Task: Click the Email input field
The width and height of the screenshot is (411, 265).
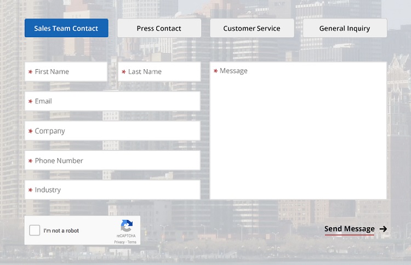Action: coord(112,102)
